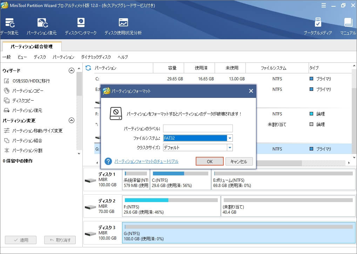Collapse the パーティション変更 section
357x254 pixels.
pos(72,120)
